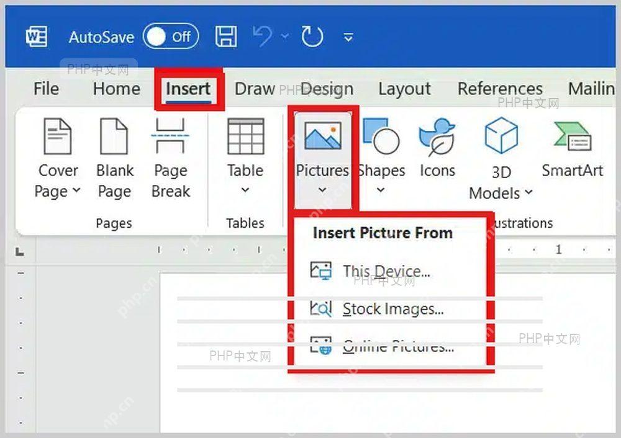Insert a Page Break

[171, 158]
